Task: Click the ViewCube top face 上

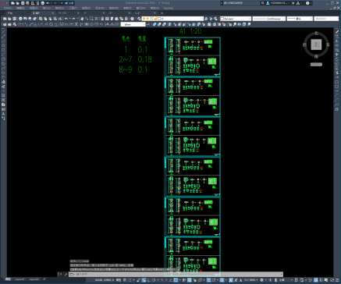Action: pos(316,44)
